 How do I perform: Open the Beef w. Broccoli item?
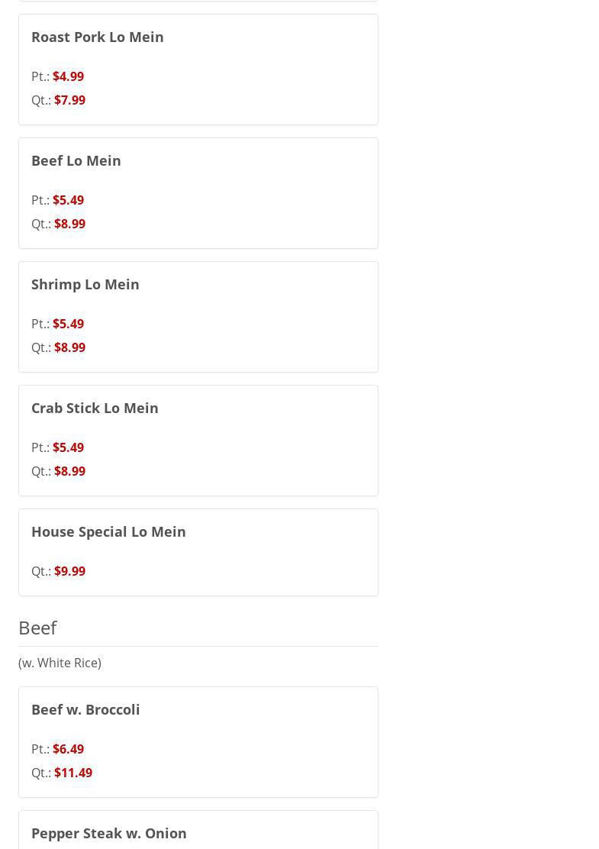[85, 709]
